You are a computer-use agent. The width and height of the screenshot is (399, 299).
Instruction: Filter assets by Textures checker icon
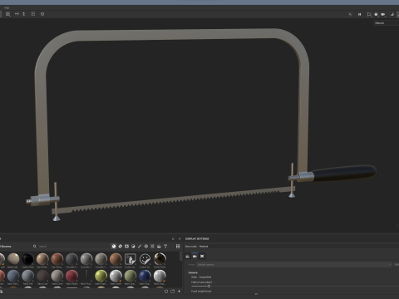click(x=152, y=246)
